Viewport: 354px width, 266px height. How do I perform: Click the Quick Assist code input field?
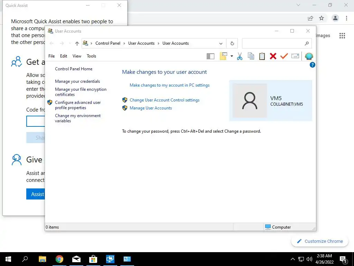36,121
